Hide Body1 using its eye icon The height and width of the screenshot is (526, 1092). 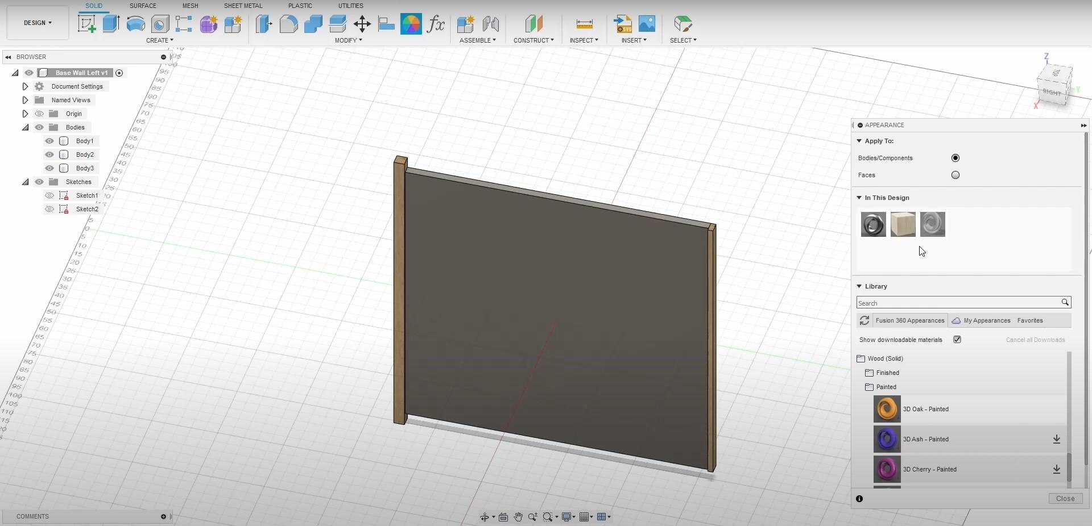pos(49,141)
